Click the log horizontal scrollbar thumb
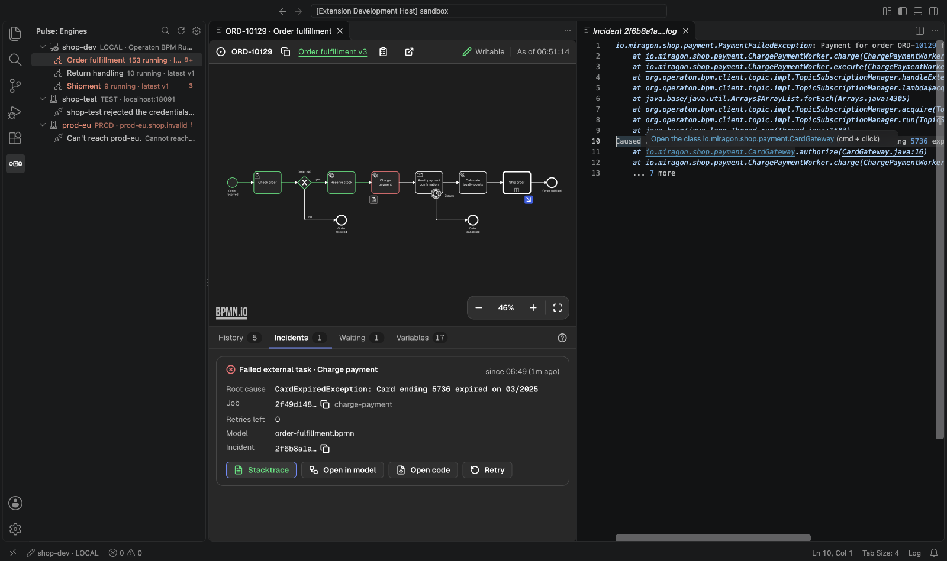 click(x=713, y=538)
